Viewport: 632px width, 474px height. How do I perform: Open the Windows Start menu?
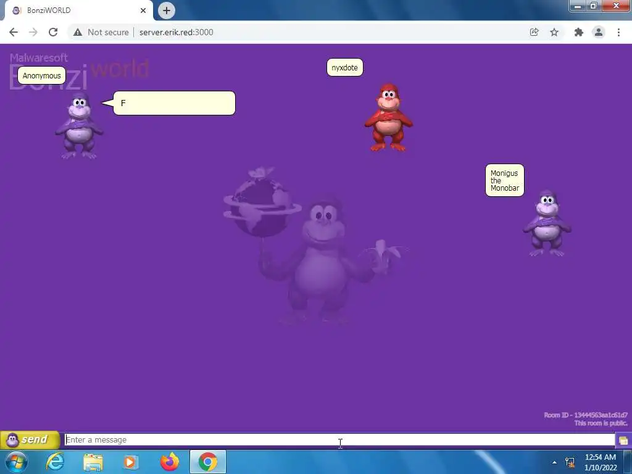[17, 462]
